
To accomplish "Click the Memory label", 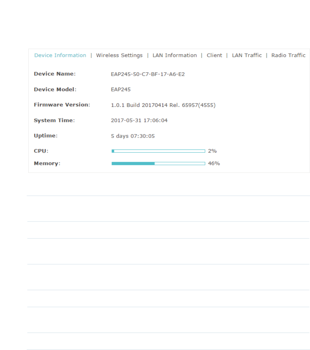I will tap(47, 164).
